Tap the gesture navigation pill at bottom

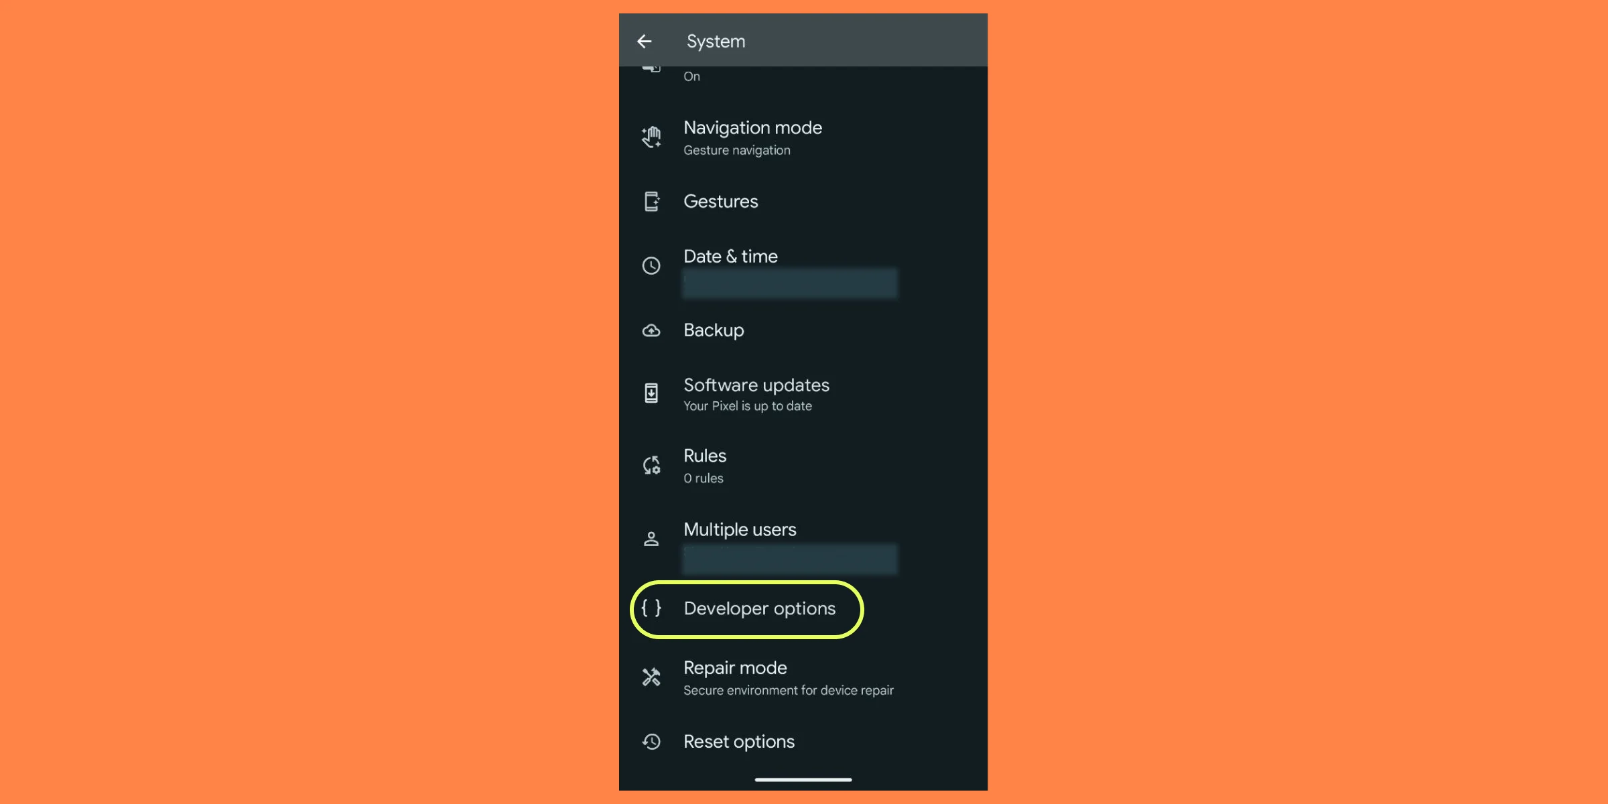click(803, 779)
